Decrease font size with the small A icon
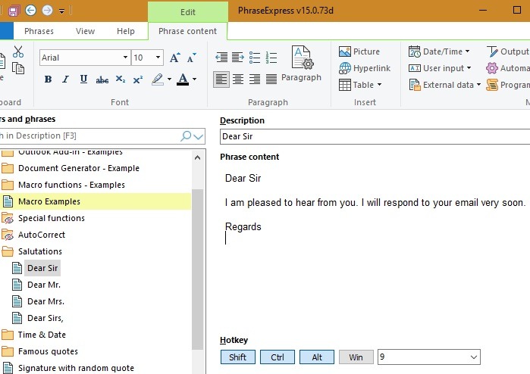 pyautogui.click(x=191, y=58)
